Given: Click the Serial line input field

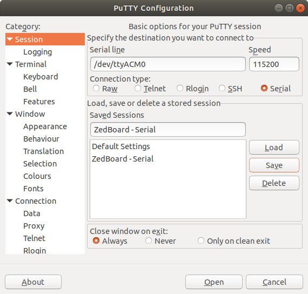Looking at the screenshot, I should (x=168, y=64).
